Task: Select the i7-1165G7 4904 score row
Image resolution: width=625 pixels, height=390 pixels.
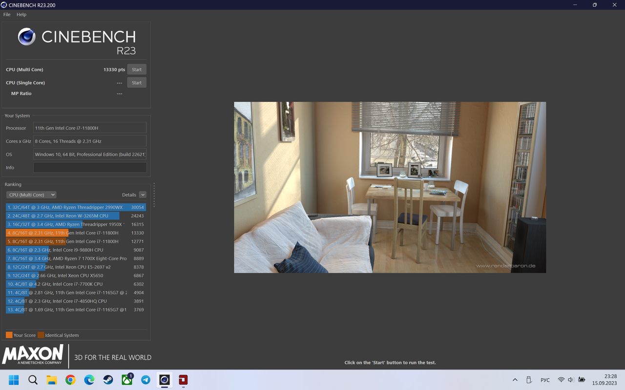Action: click(76, 292)
